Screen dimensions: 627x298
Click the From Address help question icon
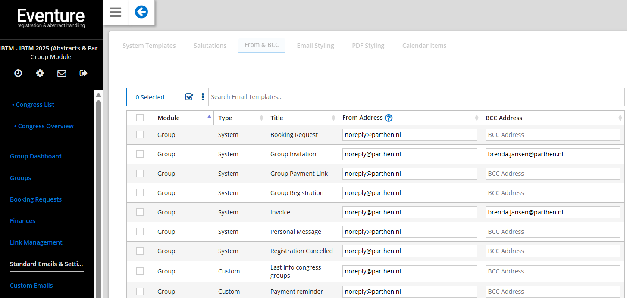[389, 118]
